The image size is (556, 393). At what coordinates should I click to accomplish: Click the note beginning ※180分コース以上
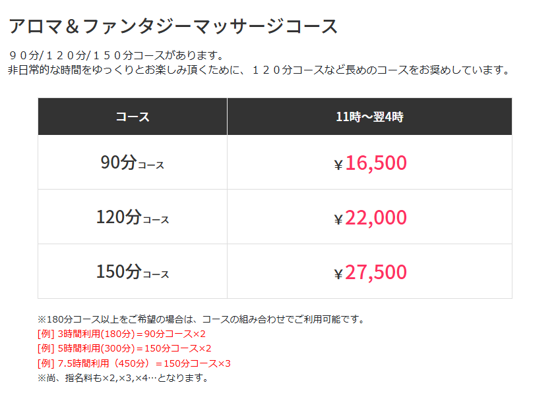click(x=201, y=319)
